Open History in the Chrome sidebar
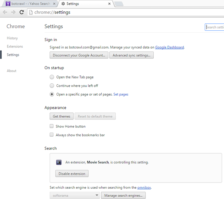 pyautogui.click(x=12, y=38)
